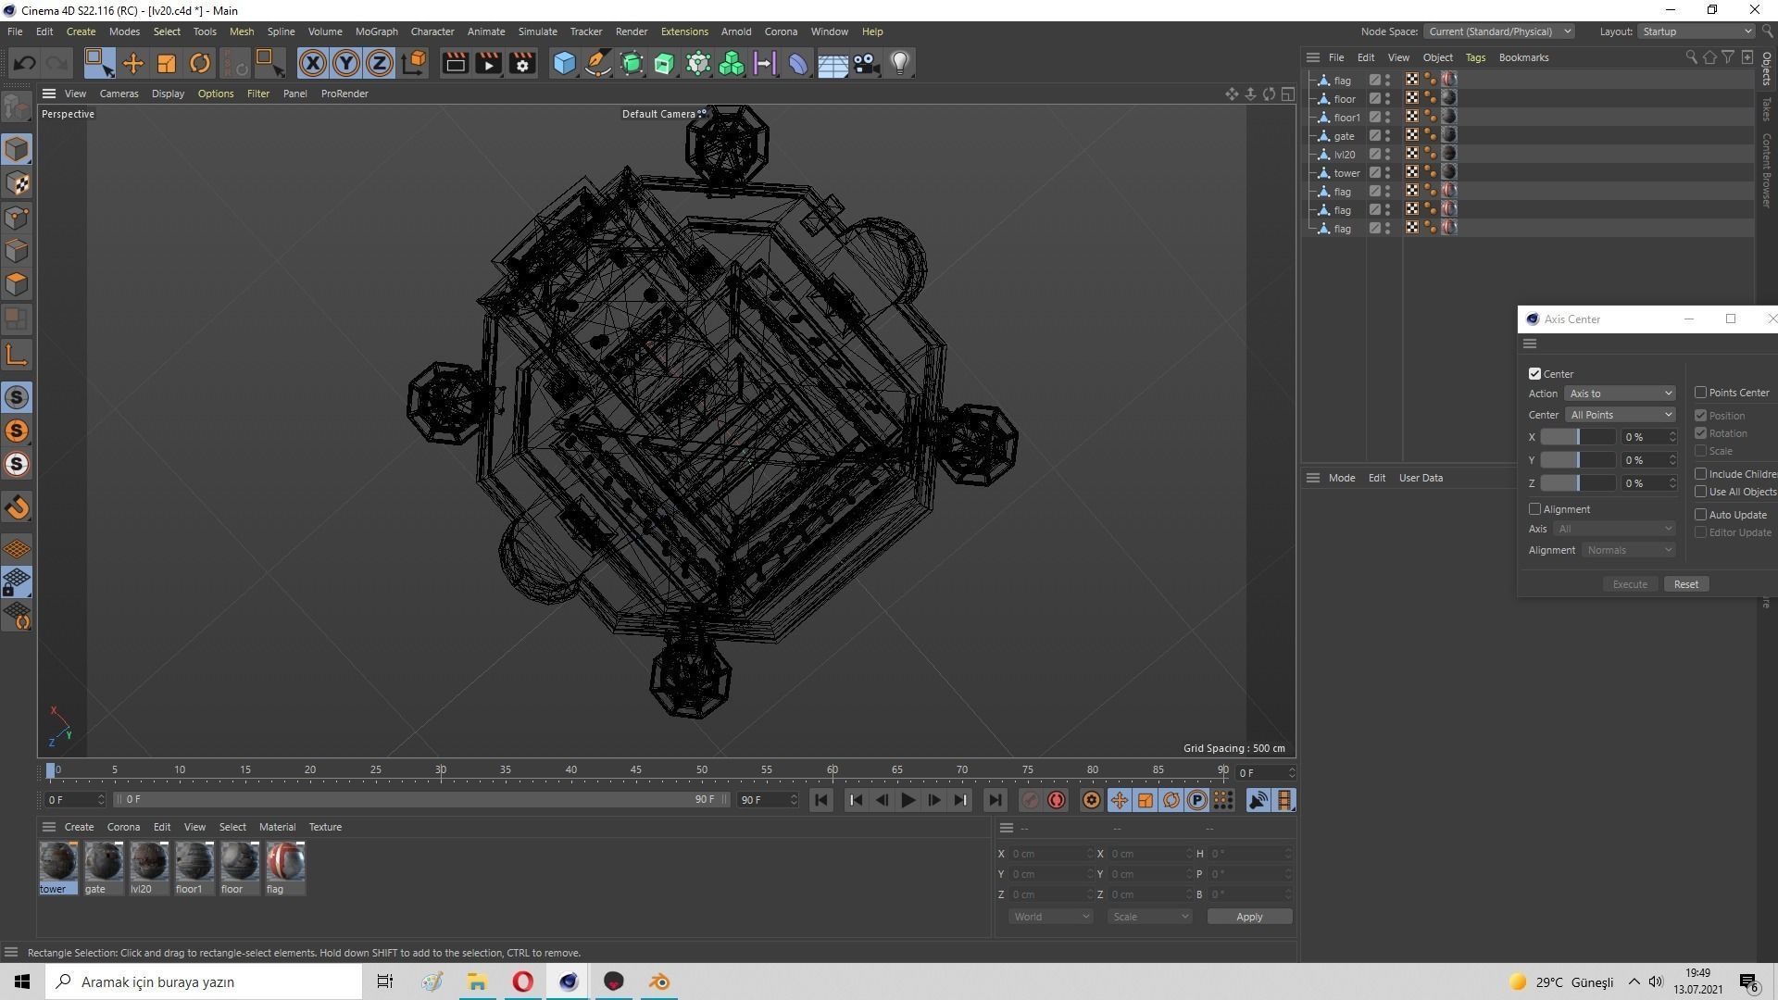Click the Objects panel search icon
Viewport: 1778px width, 1000px height.
1691,57
